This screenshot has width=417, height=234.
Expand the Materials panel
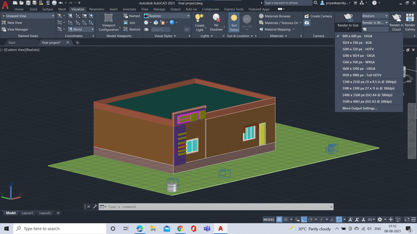[278, 36]
